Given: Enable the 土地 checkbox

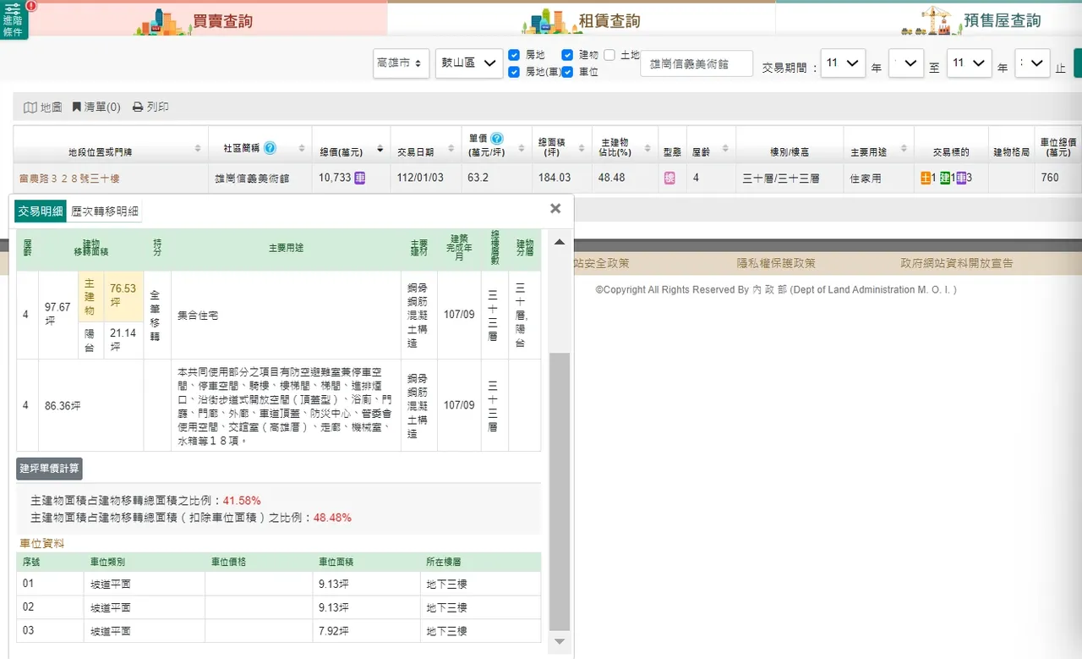Looking at the screenshot, I should click(609, 55).
